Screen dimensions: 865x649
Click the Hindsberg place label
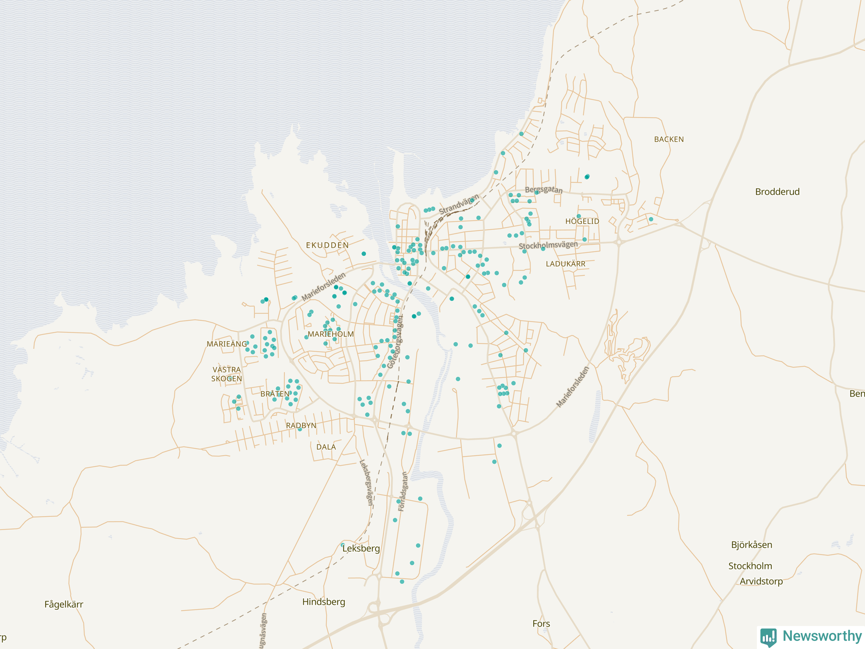pyautogui.click(x=323, y=602)
